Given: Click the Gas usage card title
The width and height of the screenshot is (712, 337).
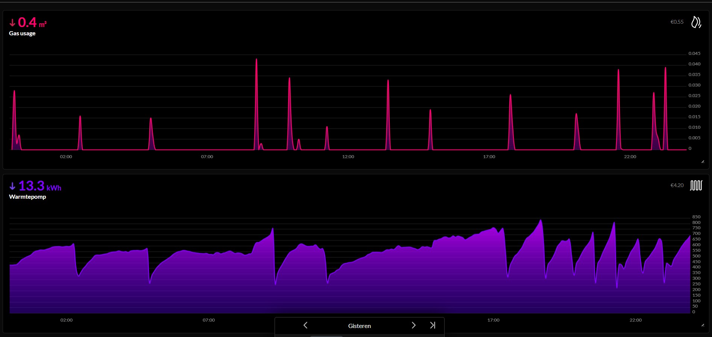Looking at the screenshot, I should (22, 33).
